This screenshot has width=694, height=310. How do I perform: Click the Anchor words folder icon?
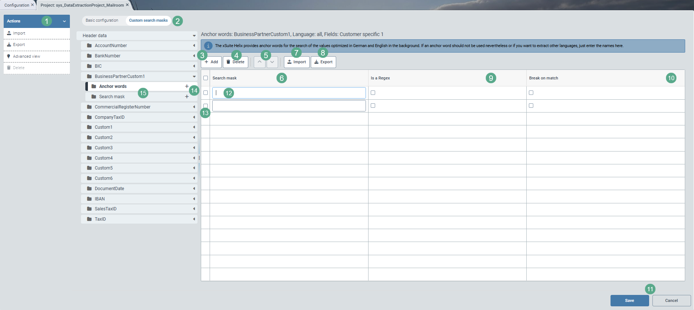coord(94,86)
